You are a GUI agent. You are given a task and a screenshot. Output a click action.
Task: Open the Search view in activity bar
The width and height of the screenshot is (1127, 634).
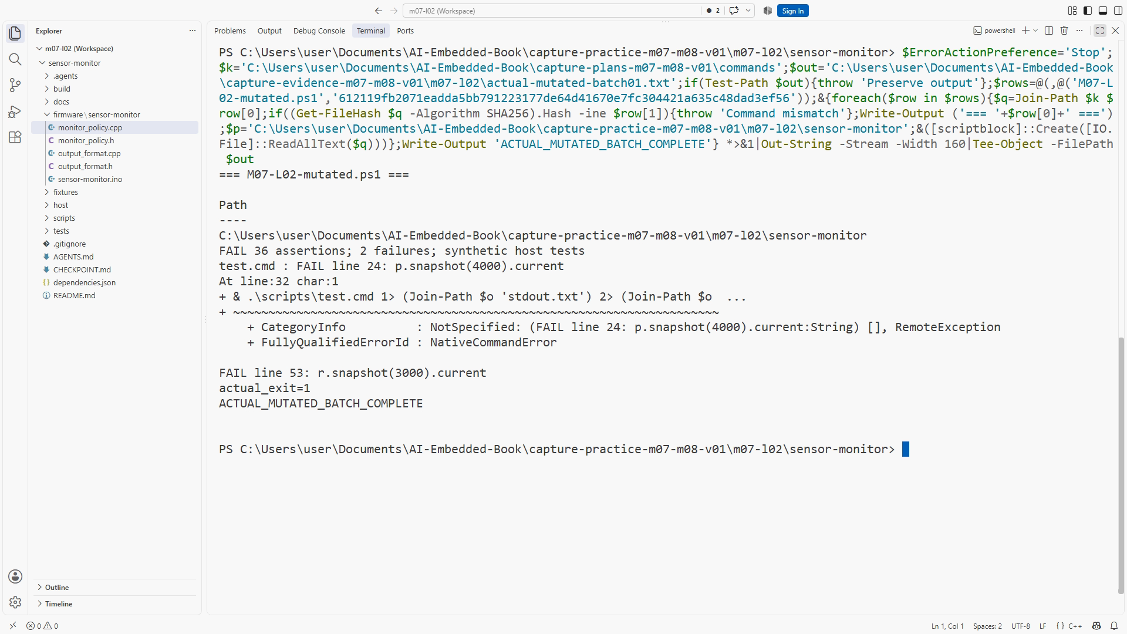15,59
